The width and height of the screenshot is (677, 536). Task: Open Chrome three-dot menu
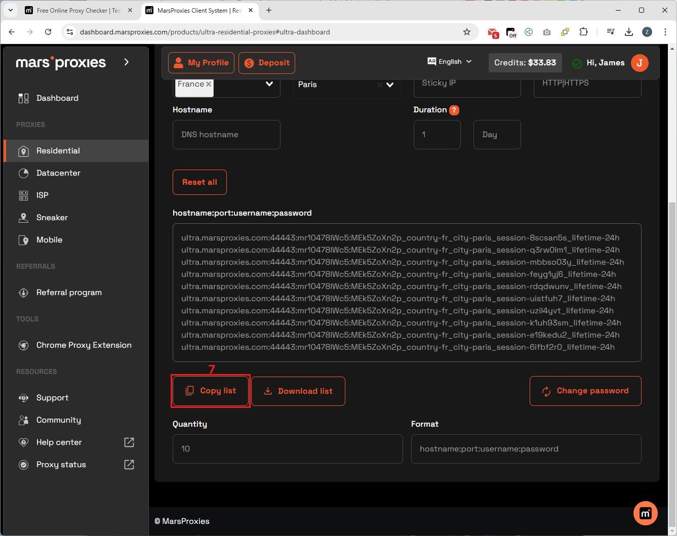coord(665,32)
